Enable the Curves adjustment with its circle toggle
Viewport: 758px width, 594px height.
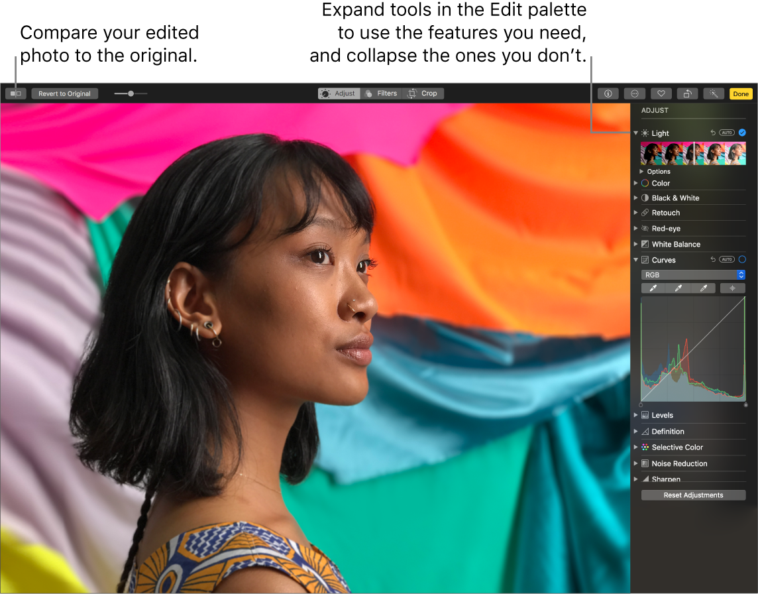[741, 259]
